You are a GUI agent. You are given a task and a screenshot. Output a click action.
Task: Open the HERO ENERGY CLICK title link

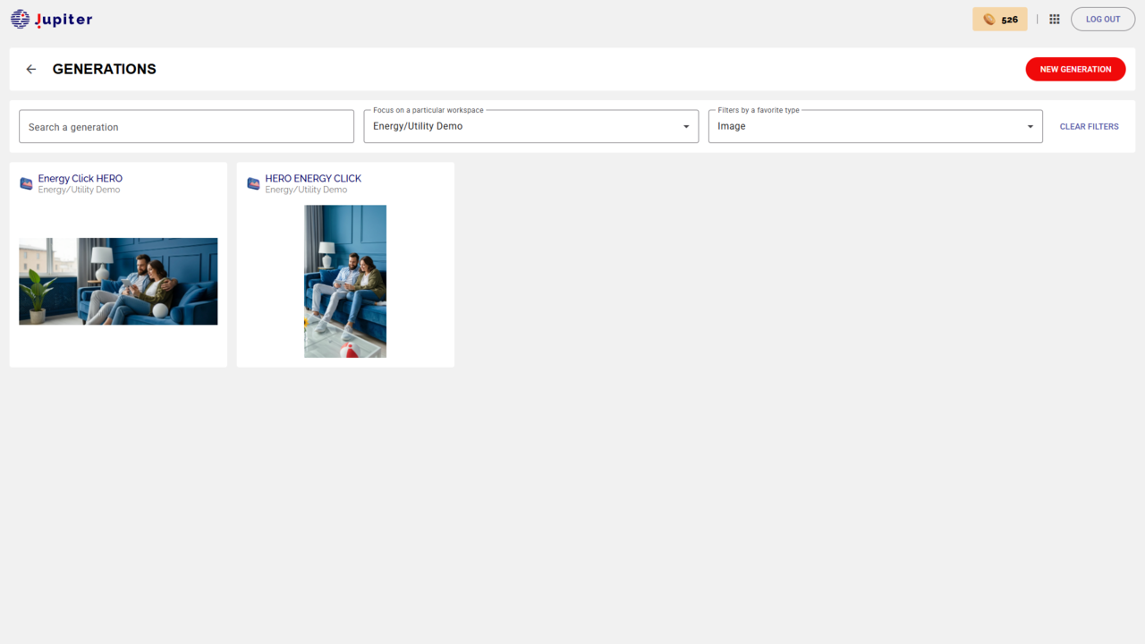click(x=313, y=178)
